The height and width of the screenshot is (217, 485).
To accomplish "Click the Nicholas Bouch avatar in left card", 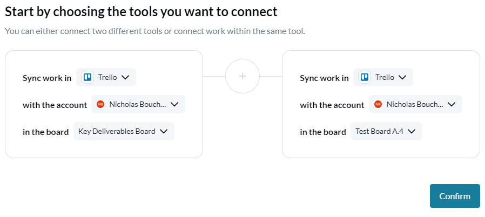I will (x=100, y=105).
